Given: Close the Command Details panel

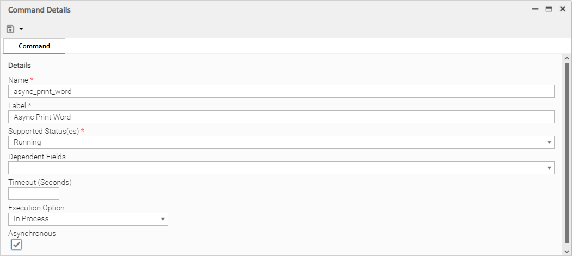Looking at the screenshot, I should point(563,9).
